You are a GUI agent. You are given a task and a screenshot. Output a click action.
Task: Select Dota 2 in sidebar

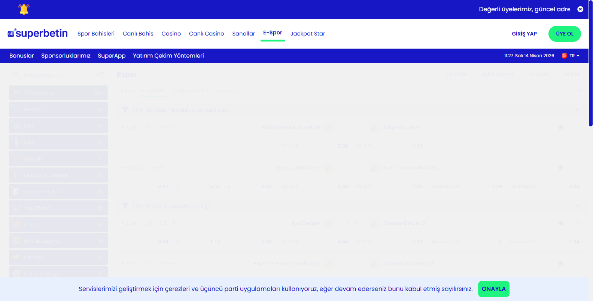[58, 224]
